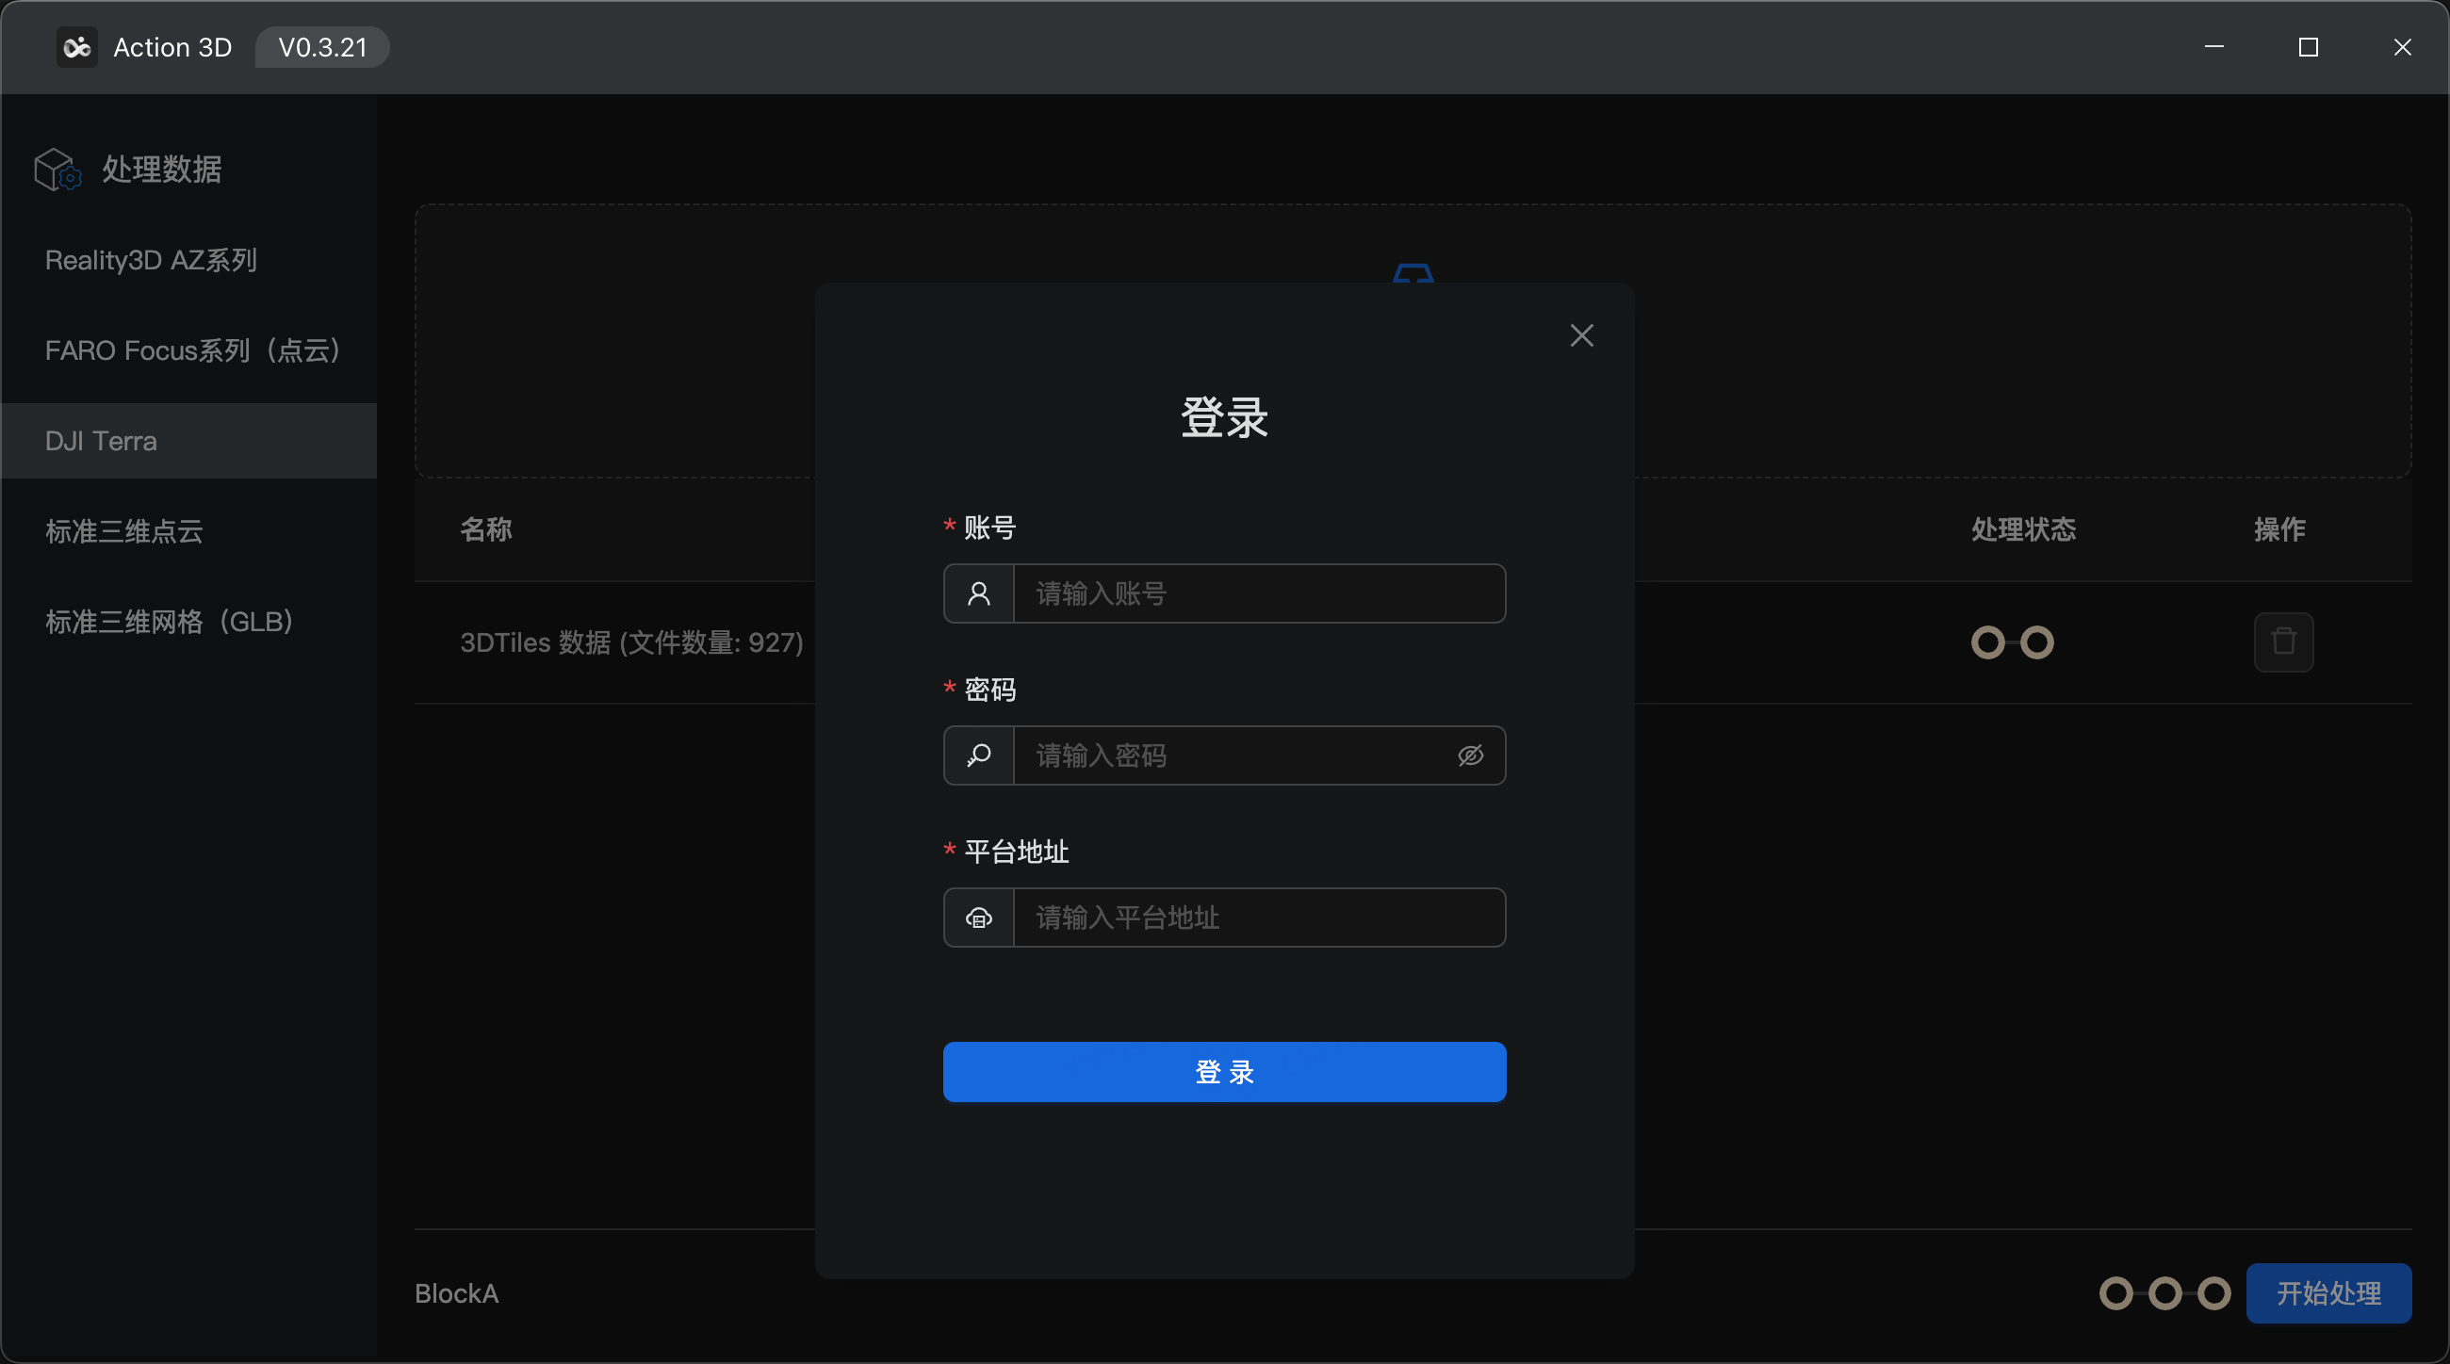The height and width of the screenshot is (1364, 2450).
Task: Click the account input field
Action: coord(1259,593)
